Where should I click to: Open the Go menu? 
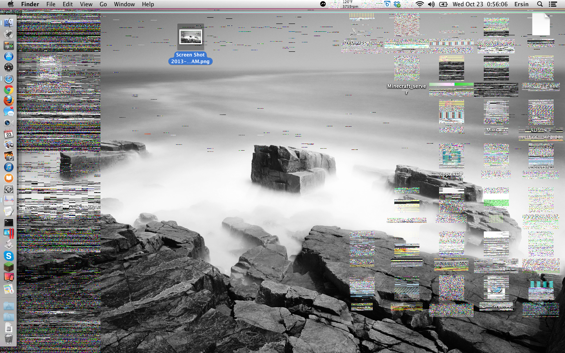click(103, 4)
